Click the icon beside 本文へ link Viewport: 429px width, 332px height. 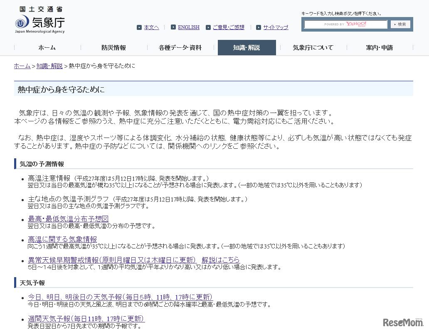click(x=139, y=27)
